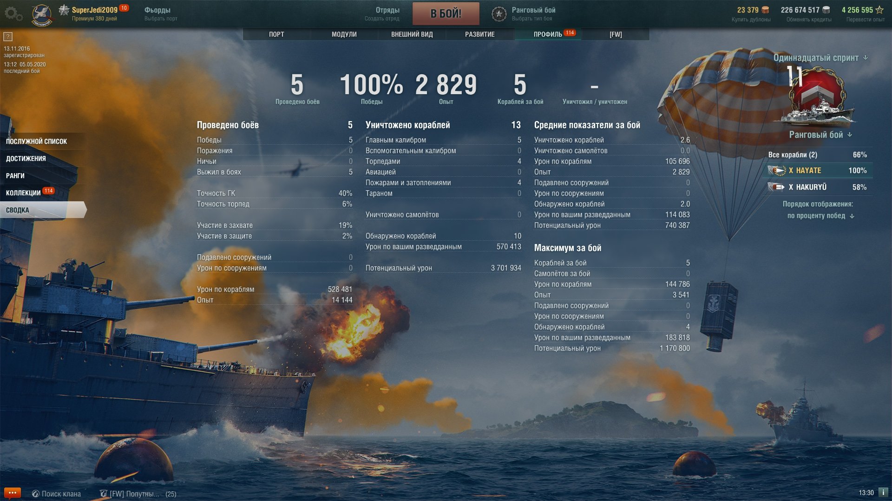
Task: Open the settings gear icon
Action: [x=13, y=13]
